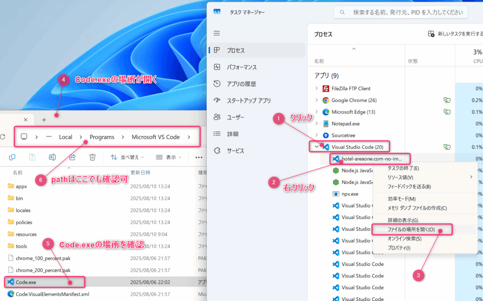483x301 pixels.
Task: Open the サービス page in the sidebar
Action: coord(257,150)
